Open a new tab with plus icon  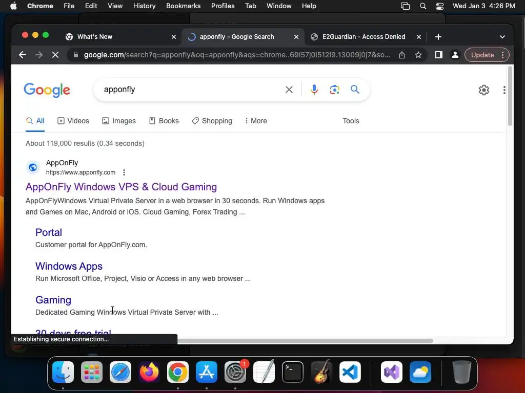coord(438,37)
